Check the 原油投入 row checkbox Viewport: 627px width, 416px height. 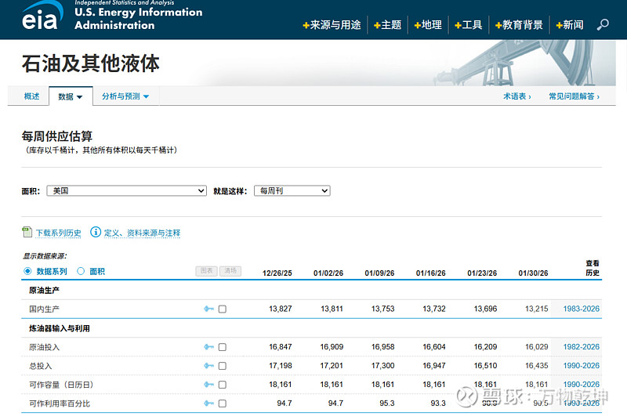223,347
